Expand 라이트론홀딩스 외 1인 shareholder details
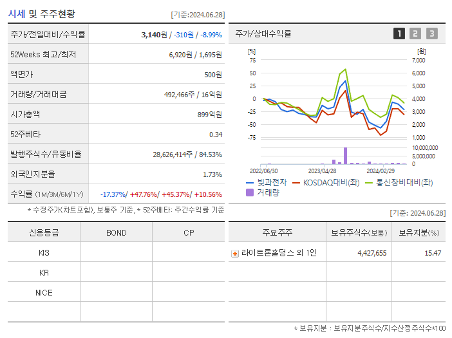 tap(235, 254)
